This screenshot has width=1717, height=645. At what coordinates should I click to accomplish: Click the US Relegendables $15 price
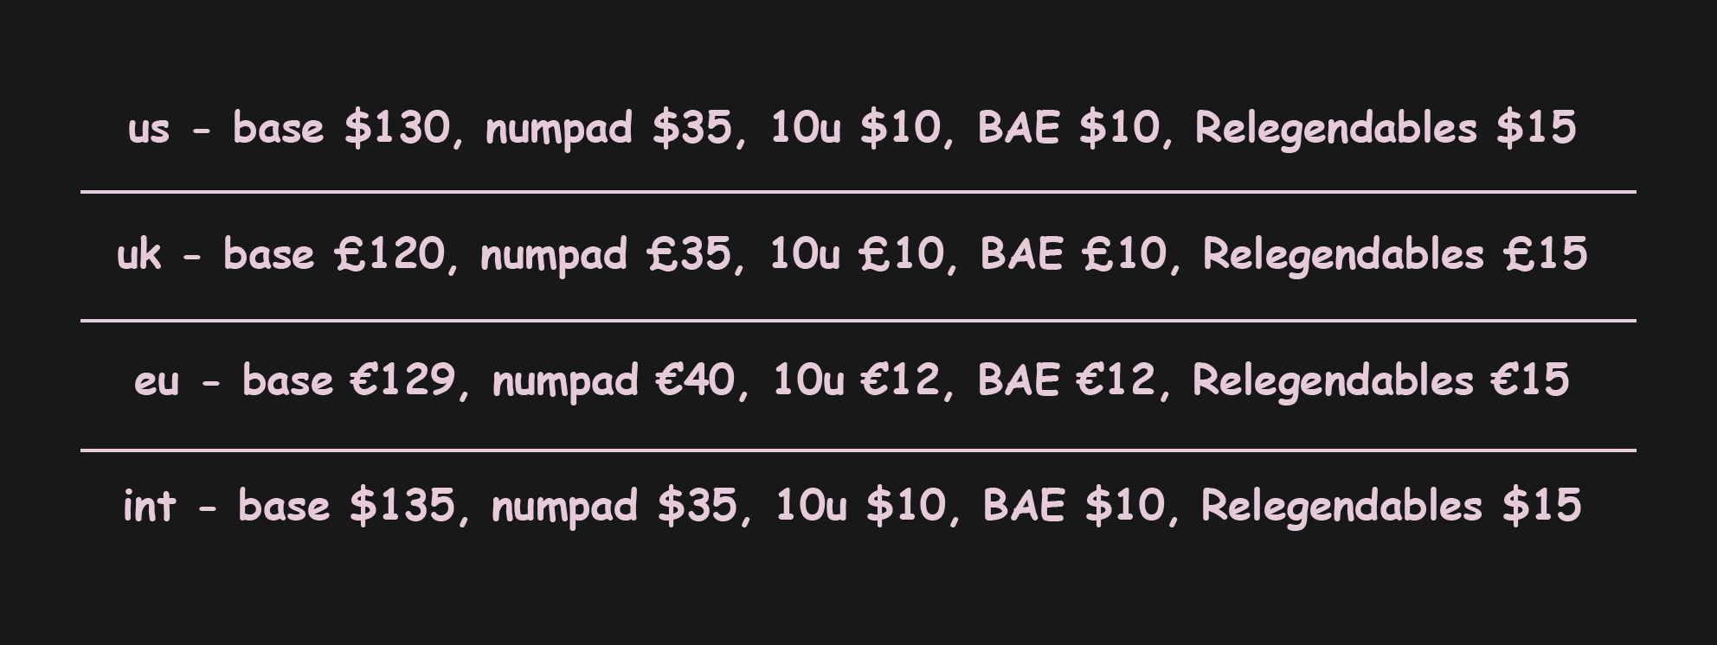pos(1536,128)
